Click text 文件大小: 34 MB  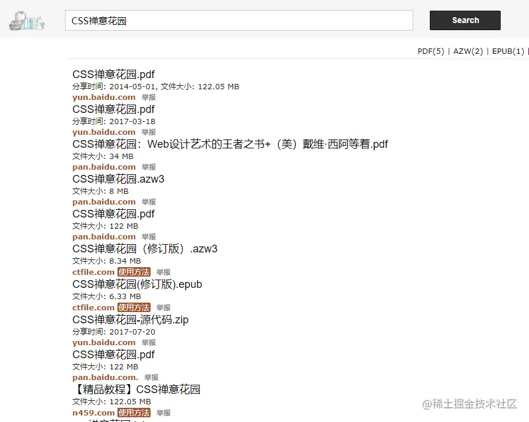coord(103,157)
